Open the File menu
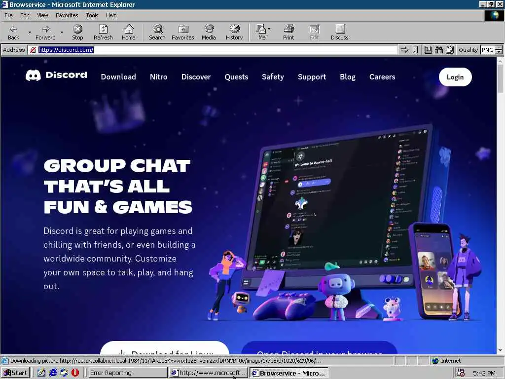This screenshot has height=379, width=505. tap(8, 15)
